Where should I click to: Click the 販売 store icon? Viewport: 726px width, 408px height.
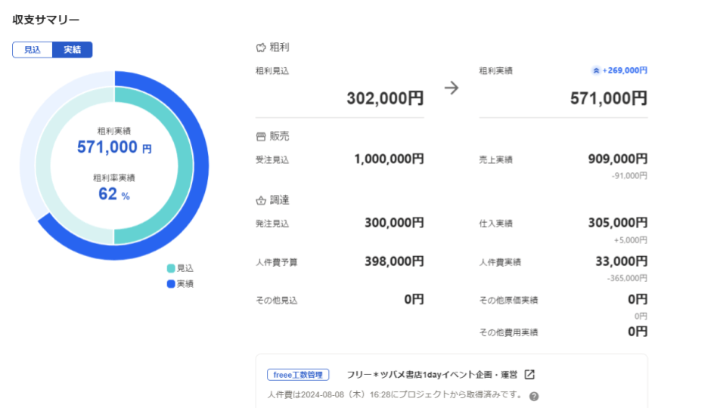[x=261, y=137]
